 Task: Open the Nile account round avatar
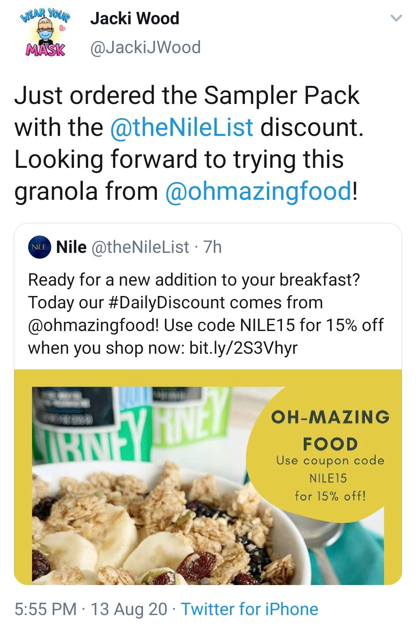pos(39,247)
